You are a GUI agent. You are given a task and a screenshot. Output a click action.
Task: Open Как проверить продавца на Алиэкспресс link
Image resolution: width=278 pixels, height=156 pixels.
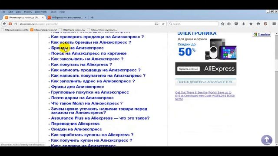tap(97, 37)
